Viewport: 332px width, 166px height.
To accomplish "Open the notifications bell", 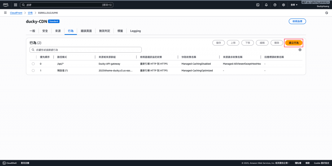I will point(267,5).
